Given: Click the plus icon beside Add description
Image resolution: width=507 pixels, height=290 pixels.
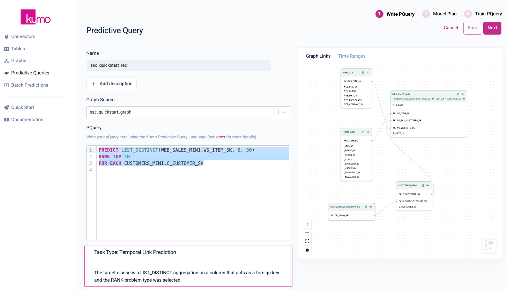Looking at the screenshot, I should click(93, 84).
